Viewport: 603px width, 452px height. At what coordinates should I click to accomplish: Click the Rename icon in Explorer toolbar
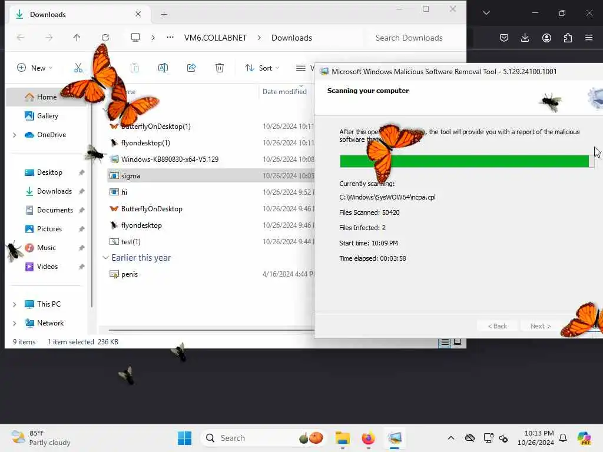[x=163, y=68]
